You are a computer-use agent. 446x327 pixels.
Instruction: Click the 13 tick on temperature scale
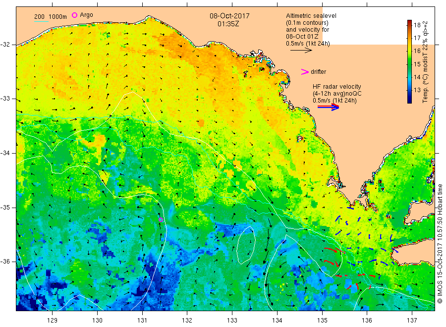[417, 90]
